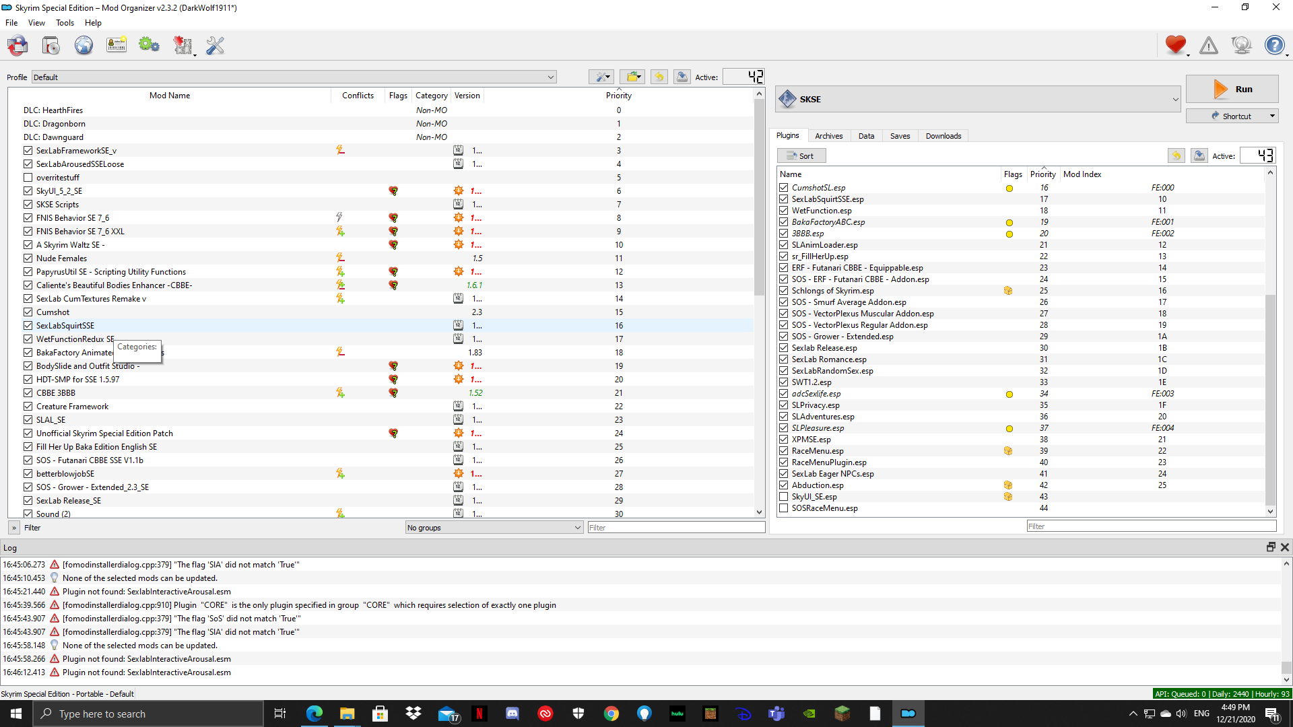The height and width of the screenshot is (727, 1293).
Task: Click Create Backup icon in the Plugins pane
Action: click(x=1199, y=155)
